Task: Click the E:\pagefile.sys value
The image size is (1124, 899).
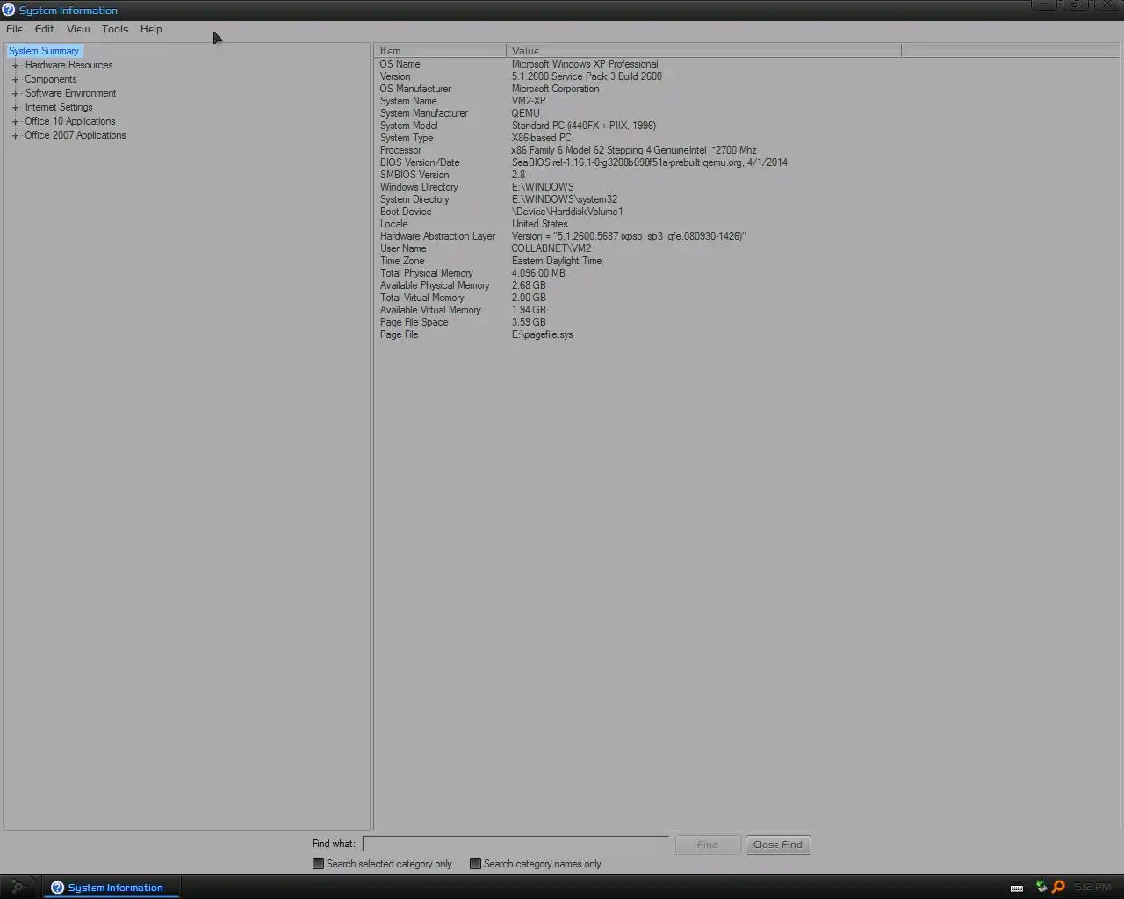Action: [543, 334]
